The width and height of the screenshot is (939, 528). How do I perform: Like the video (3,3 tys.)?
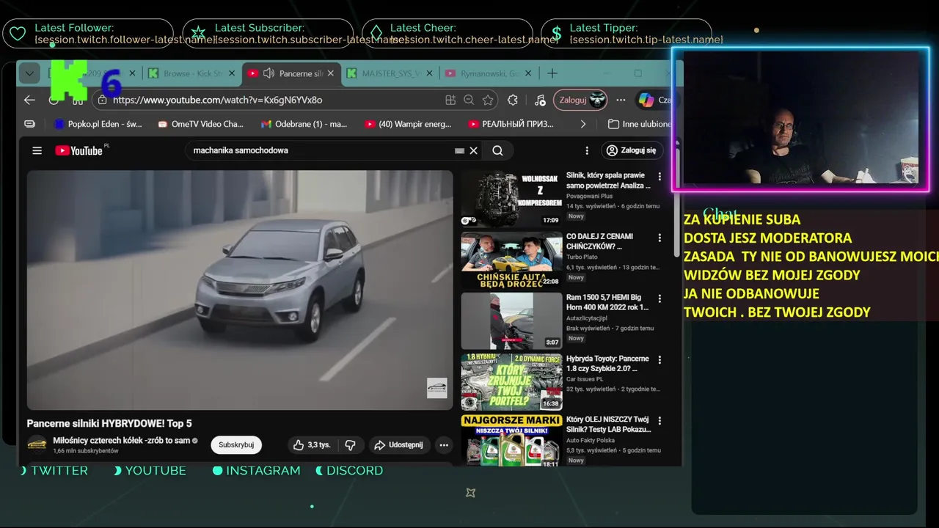point(312,444)
